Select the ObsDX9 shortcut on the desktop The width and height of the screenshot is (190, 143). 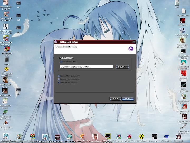coord(6,2)
